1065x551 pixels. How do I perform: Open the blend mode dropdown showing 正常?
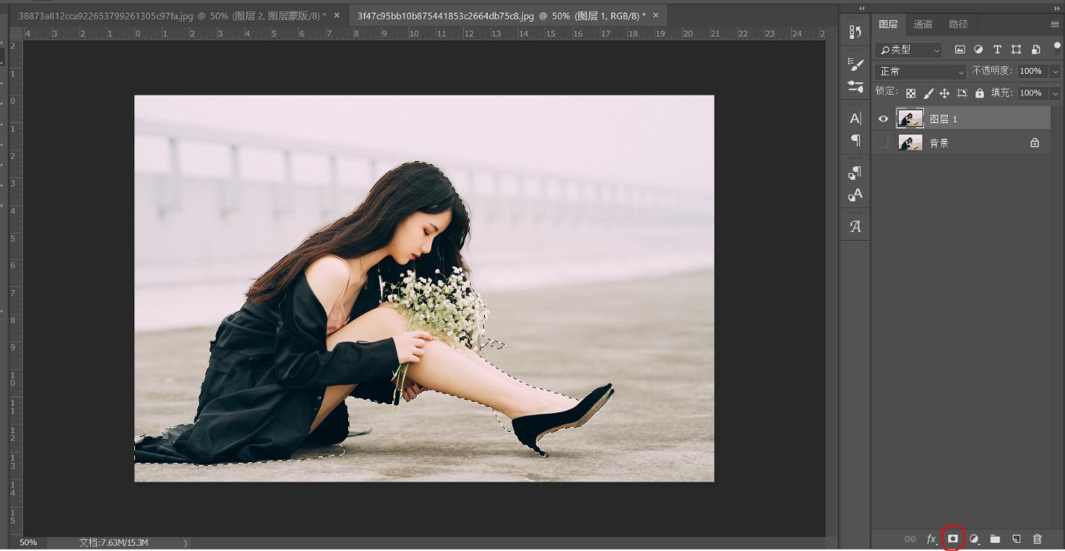tap(919, 71)
